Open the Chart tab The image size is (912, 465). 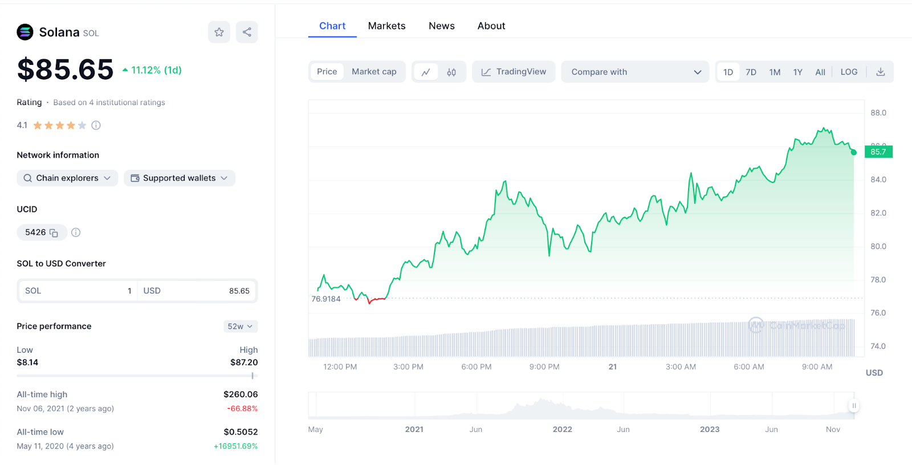point(332,26)
